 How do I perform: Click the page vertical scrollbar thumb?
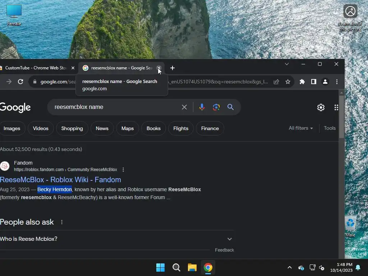coord(341,117)
